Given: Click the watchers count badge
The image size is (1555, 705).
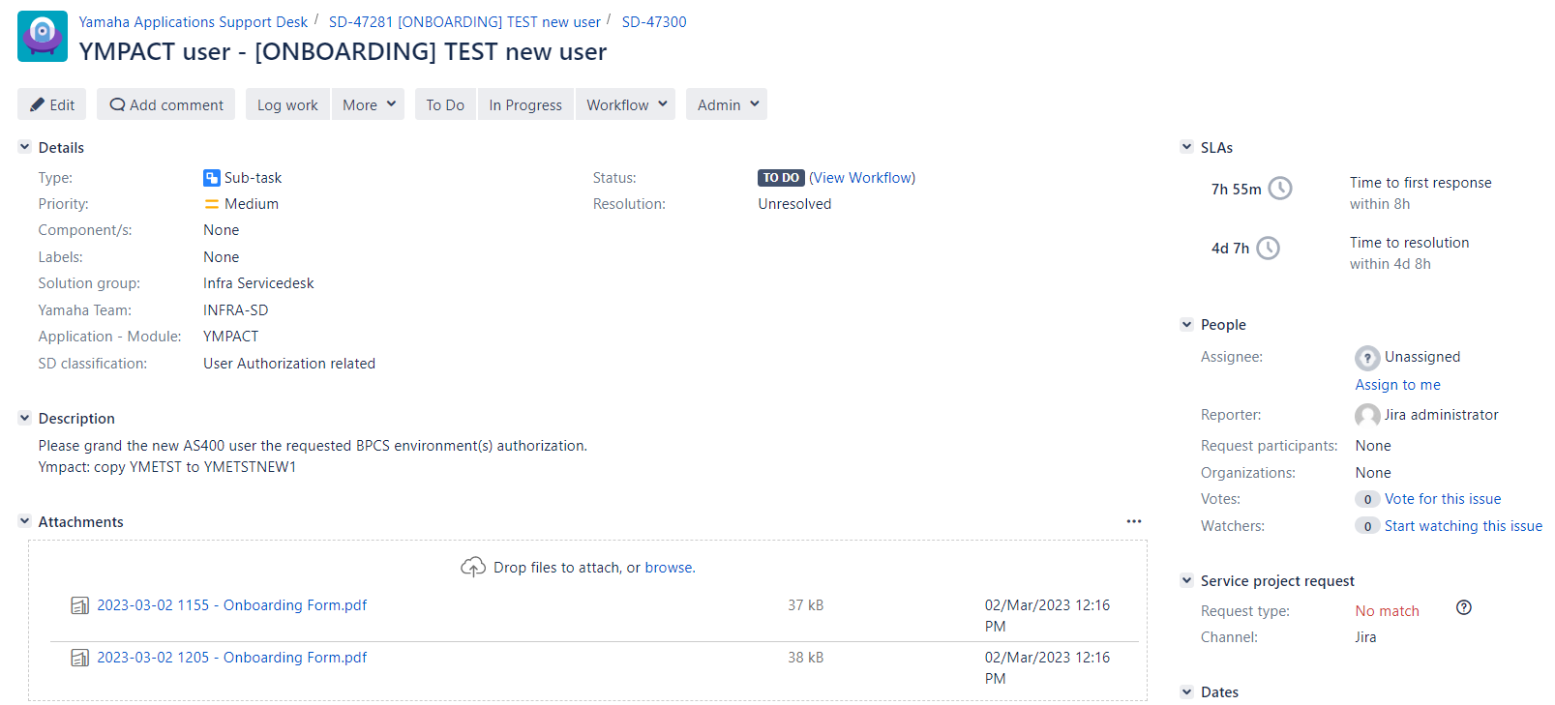Looking at the screenshot, I should point(1367,526).
